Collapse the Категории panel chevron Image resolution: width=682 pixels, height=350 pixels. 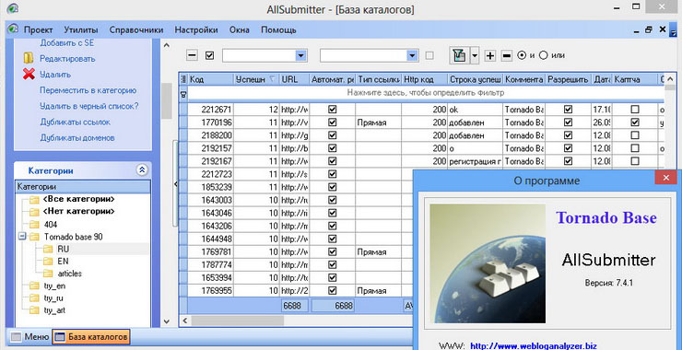click(x=142, y=170)
